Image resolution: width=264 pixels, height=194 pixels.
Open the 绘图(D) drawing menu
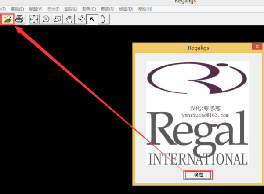126,9
